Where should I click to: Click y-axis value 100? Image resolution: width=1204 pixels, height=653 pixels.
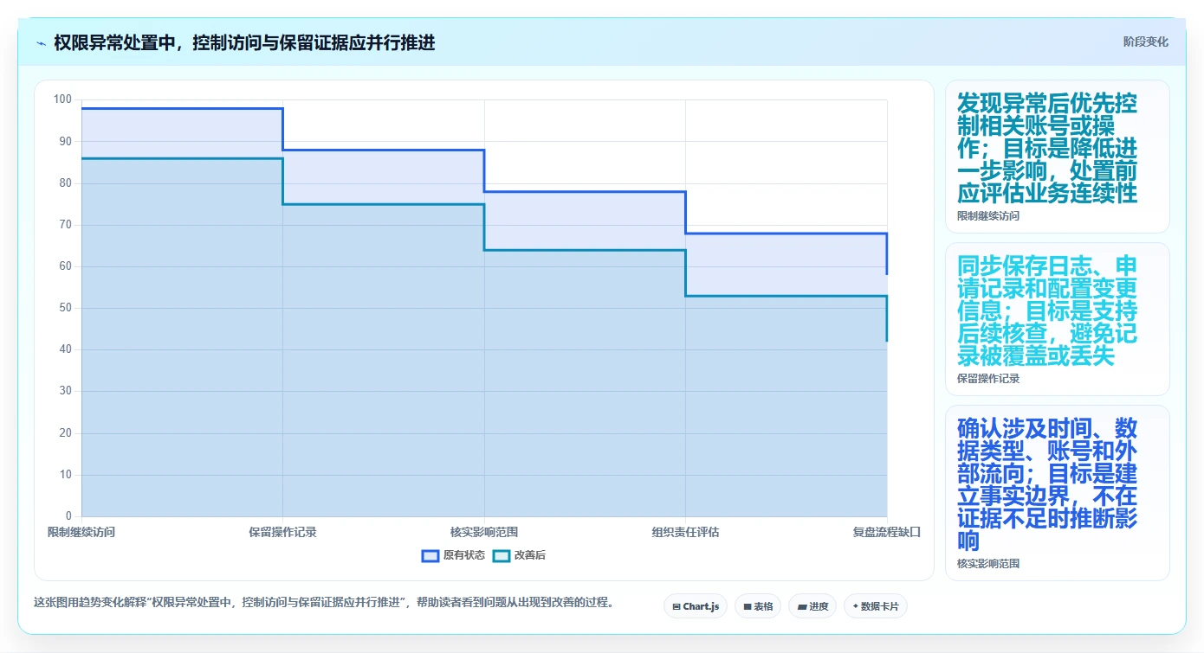tap(62, 99)
